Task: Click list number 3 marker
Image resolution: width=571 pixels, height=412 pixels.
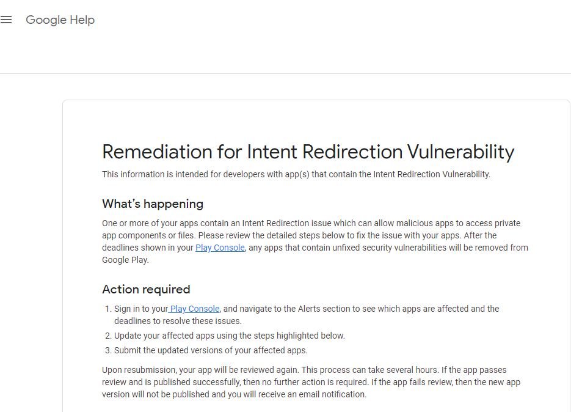Action: (x=107, y=350)
